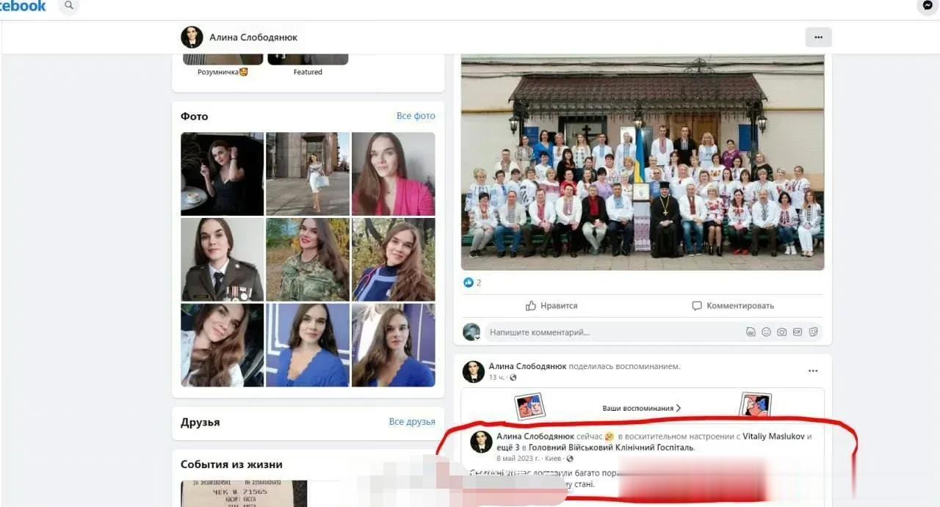
Task: Open the car selfie photo in bottom row
Action: [222, 346]
